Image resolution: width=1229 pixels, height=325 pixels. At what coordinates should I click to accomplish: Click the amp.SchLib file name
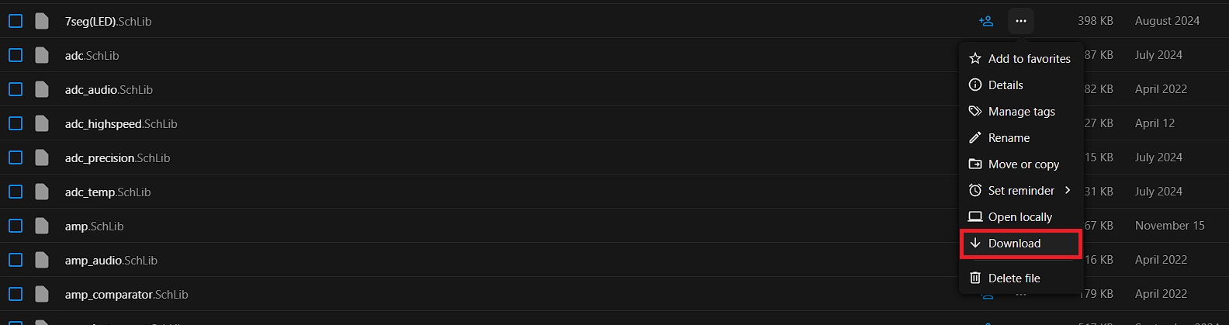point(94,226)
